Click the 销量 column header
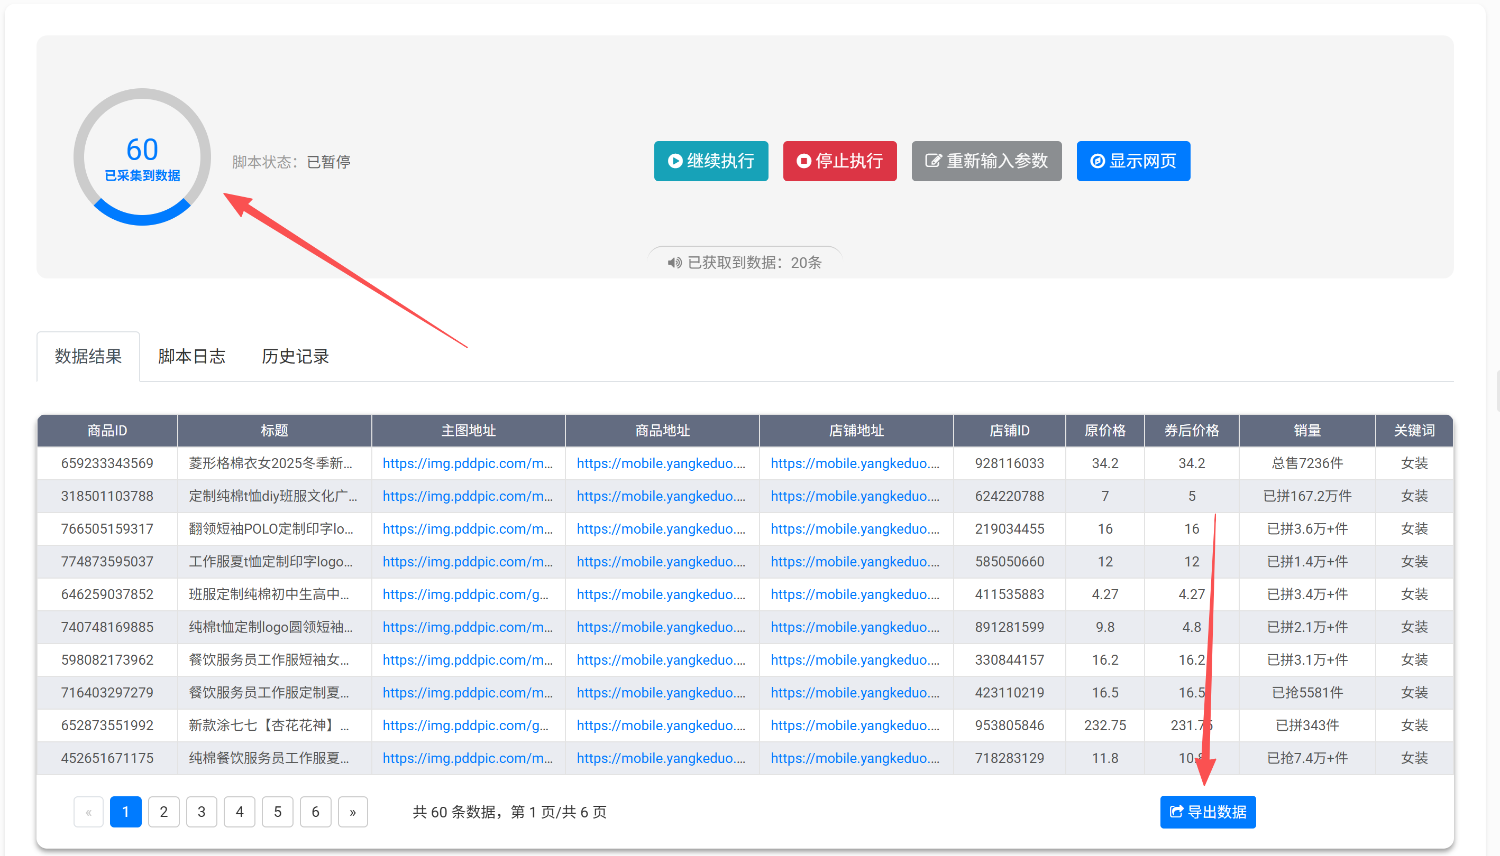 coord(1307,431)
